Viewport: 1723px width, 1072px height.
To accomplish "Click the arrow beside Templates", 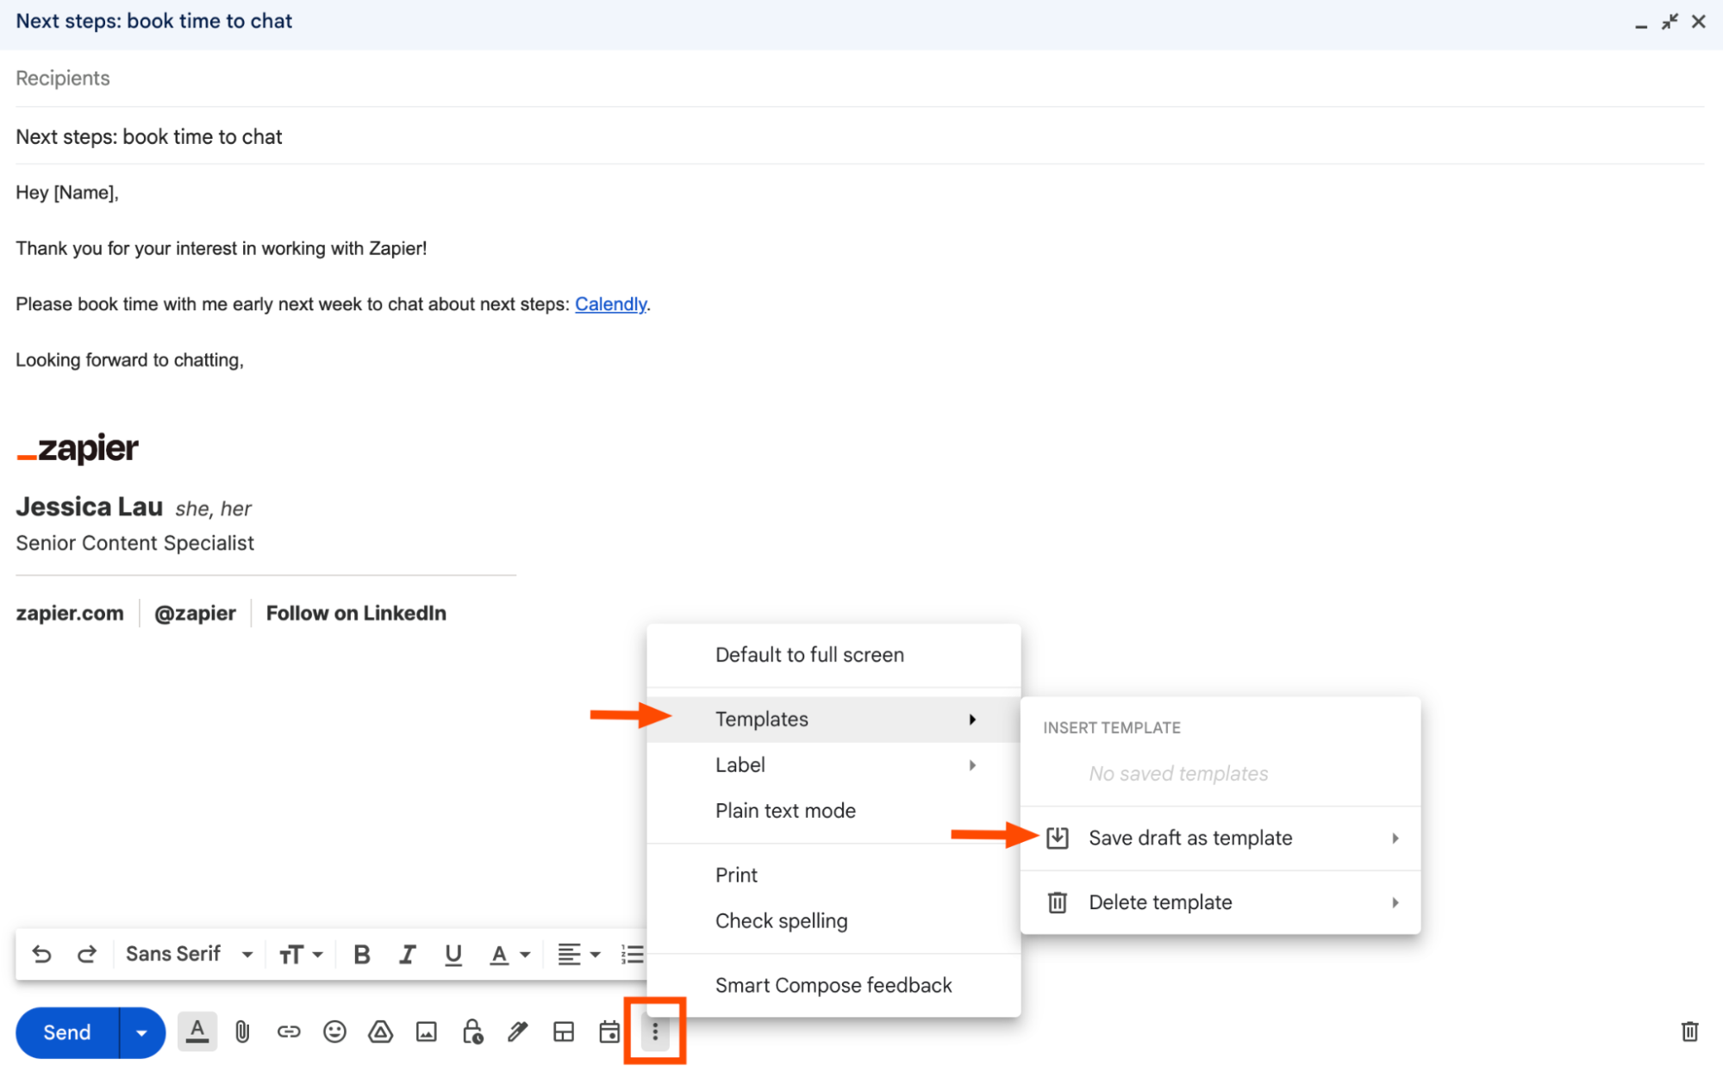I will [x=972, y=719].
